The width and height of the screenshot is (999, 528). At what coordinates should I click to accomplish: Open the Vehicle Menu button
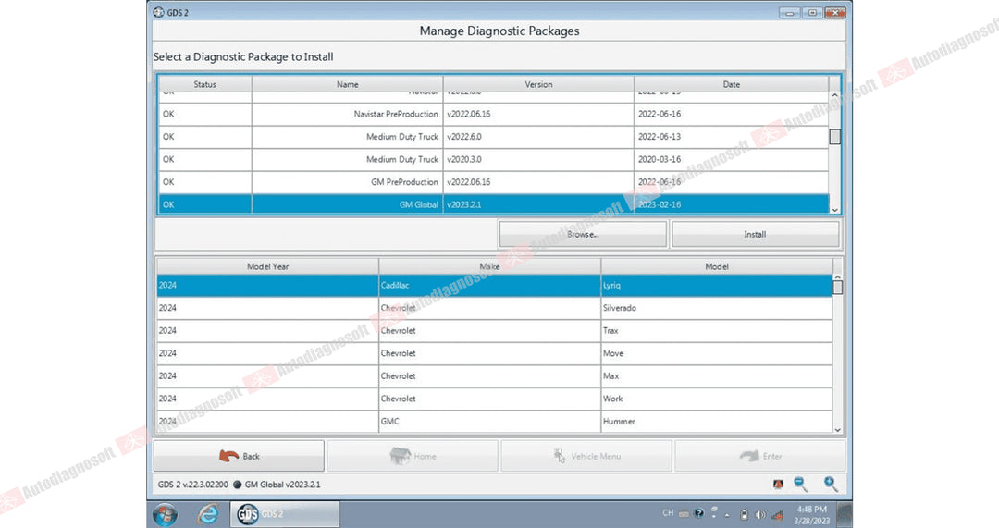(x=586, y=456)
